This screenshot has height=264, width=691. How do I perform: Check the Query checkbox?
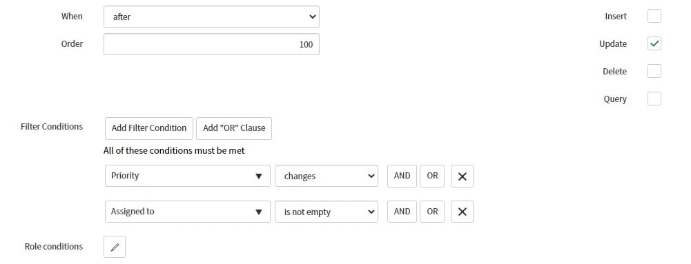tap(654, 99)
